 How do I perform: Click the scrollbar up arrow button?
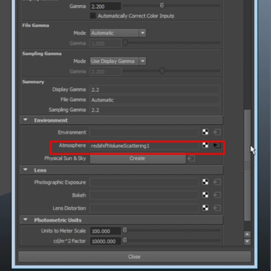[x=247, y=234]
